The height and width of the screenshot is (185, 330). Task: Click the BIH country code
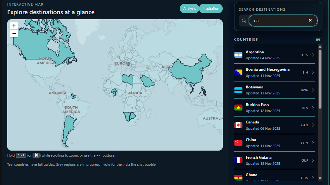click(x=305, y=72)
